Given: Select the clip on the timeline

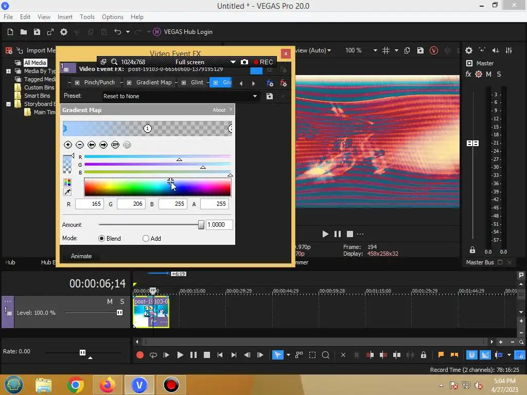Looking at the screenshot, I should click(x=151, y=312).
